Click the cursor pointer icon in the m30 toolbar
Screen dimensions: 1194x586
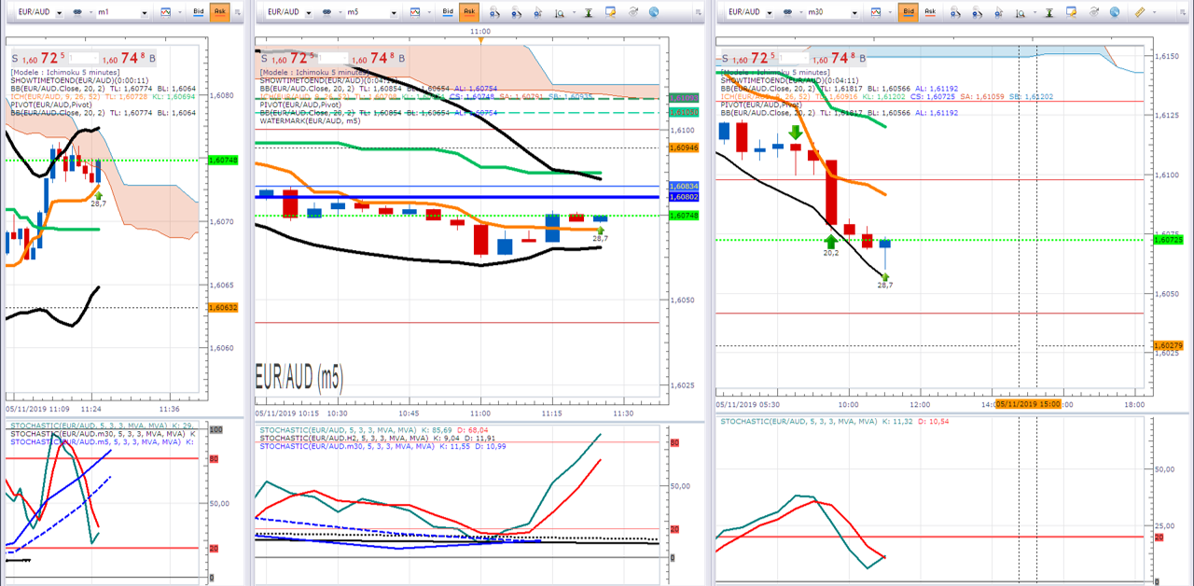(999, 13)
